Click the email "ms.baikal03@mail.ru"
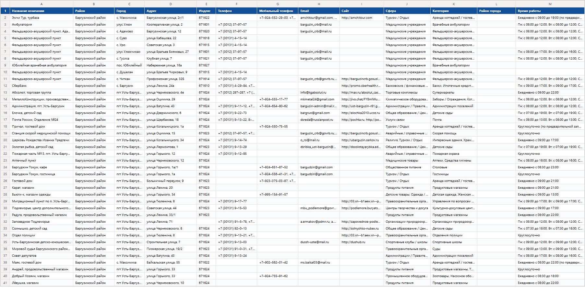 point(319,263)
